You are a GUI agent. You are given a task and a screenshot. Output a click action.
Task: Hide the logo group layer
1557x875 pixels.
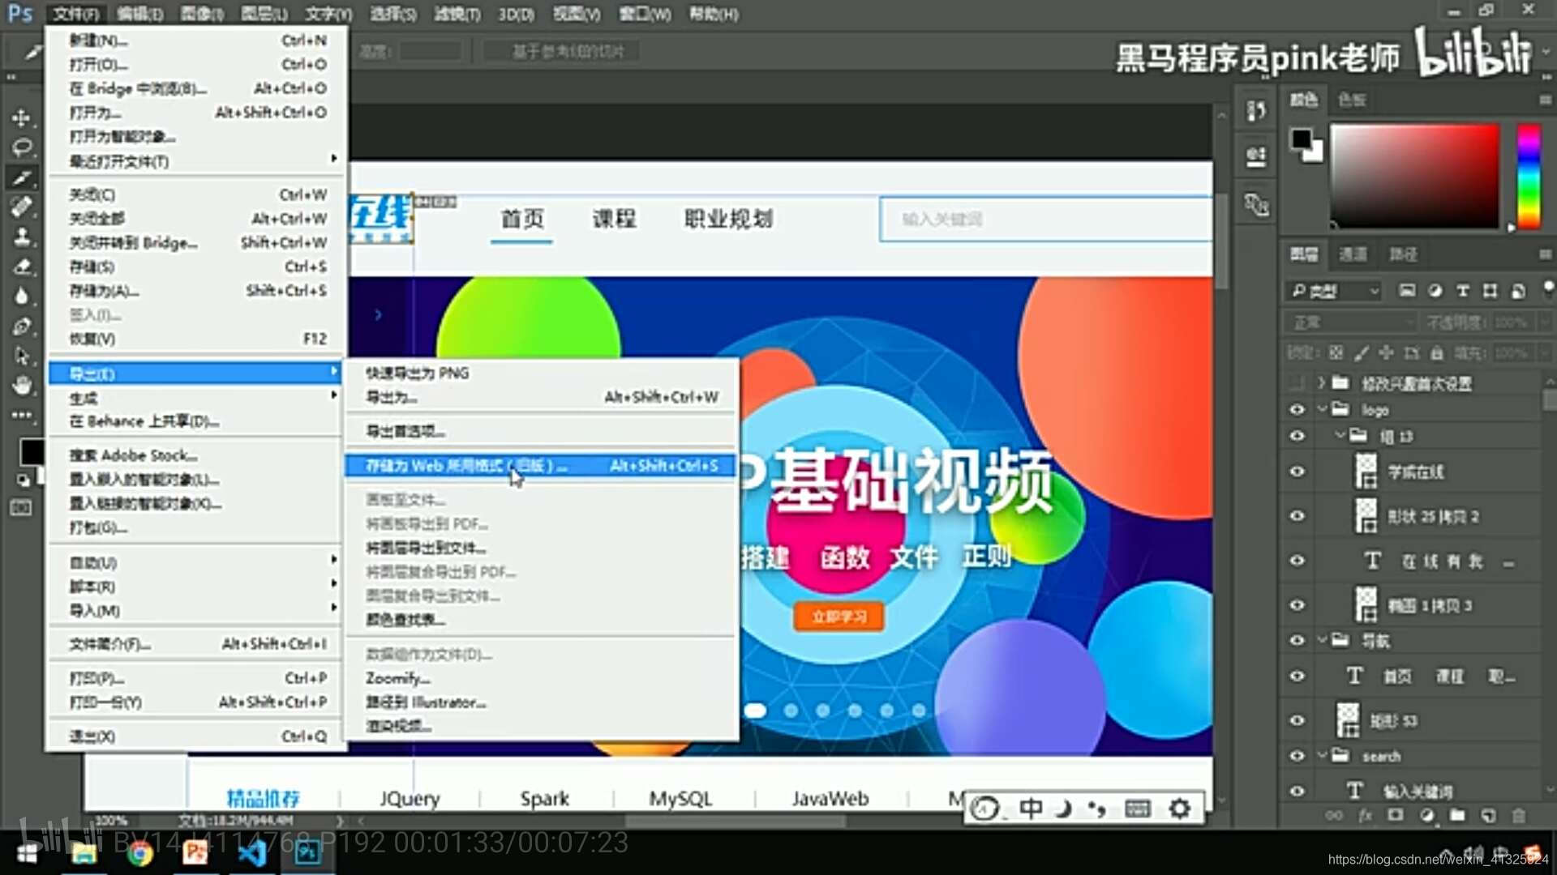(x=1297, y=410)
